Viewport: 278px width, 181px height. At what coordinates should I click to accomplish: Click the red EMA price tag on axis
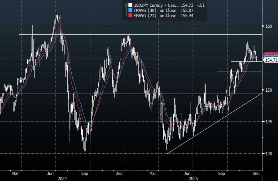tap(271, 54)
